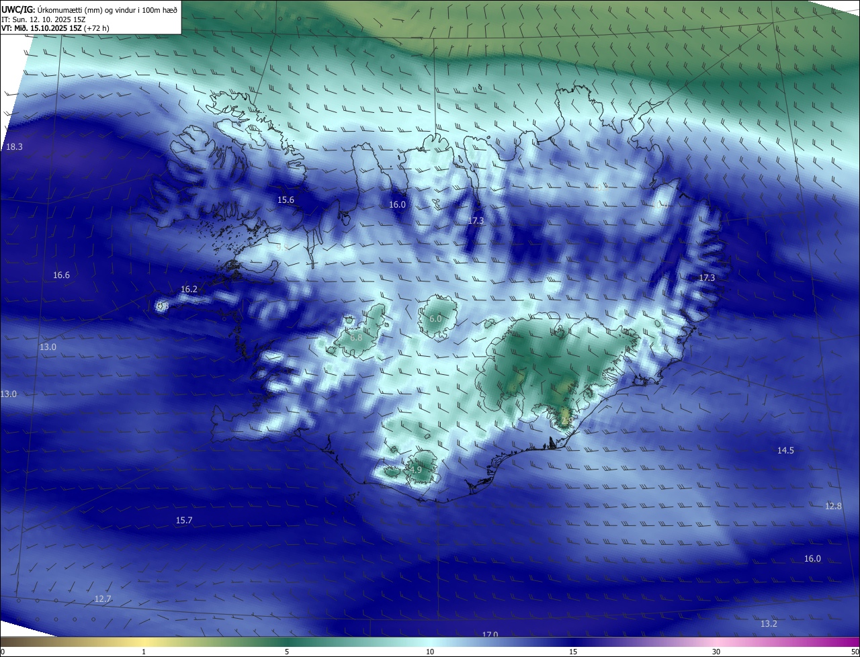The width and height of the screenshot is (860, 657).
Task: Click the color bar tick labeled 50
Action: (x=855, y=652)
